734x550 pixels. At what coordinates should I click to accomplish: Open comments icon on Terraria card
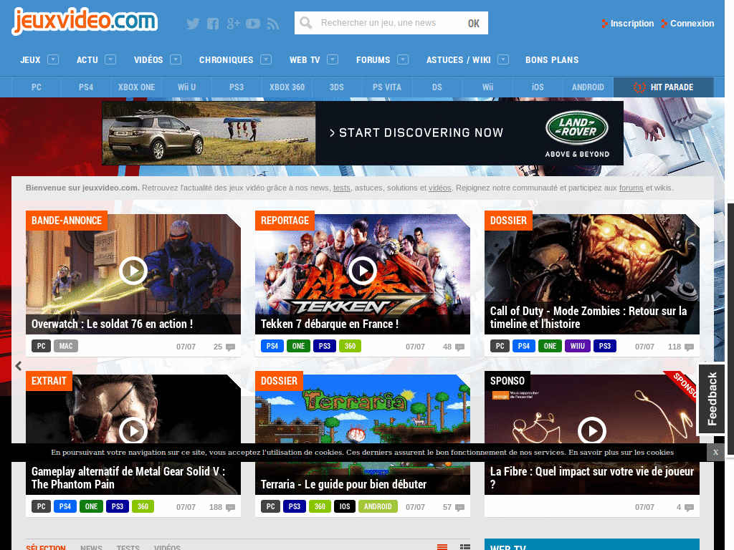click(459, 508)
